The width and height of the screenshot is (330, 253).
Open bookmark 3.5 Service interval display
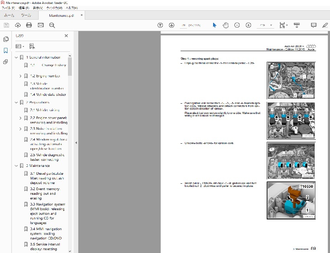coord(45,247)
